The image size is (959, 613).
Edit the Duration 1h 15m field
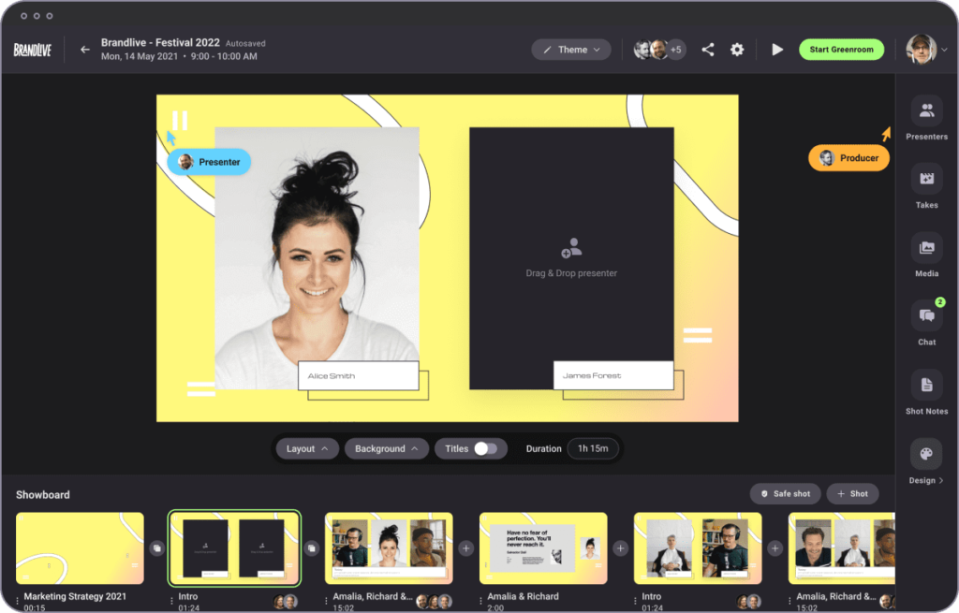(593, 448)
